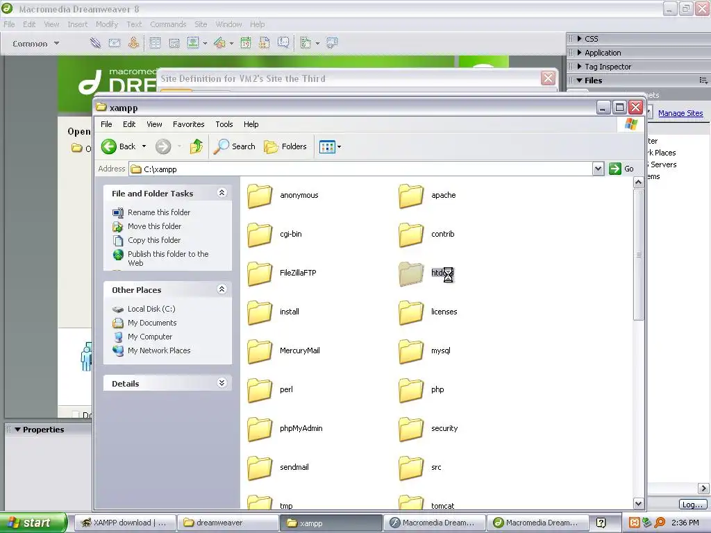
Task: Select the php folder icon
Action: 411,390
